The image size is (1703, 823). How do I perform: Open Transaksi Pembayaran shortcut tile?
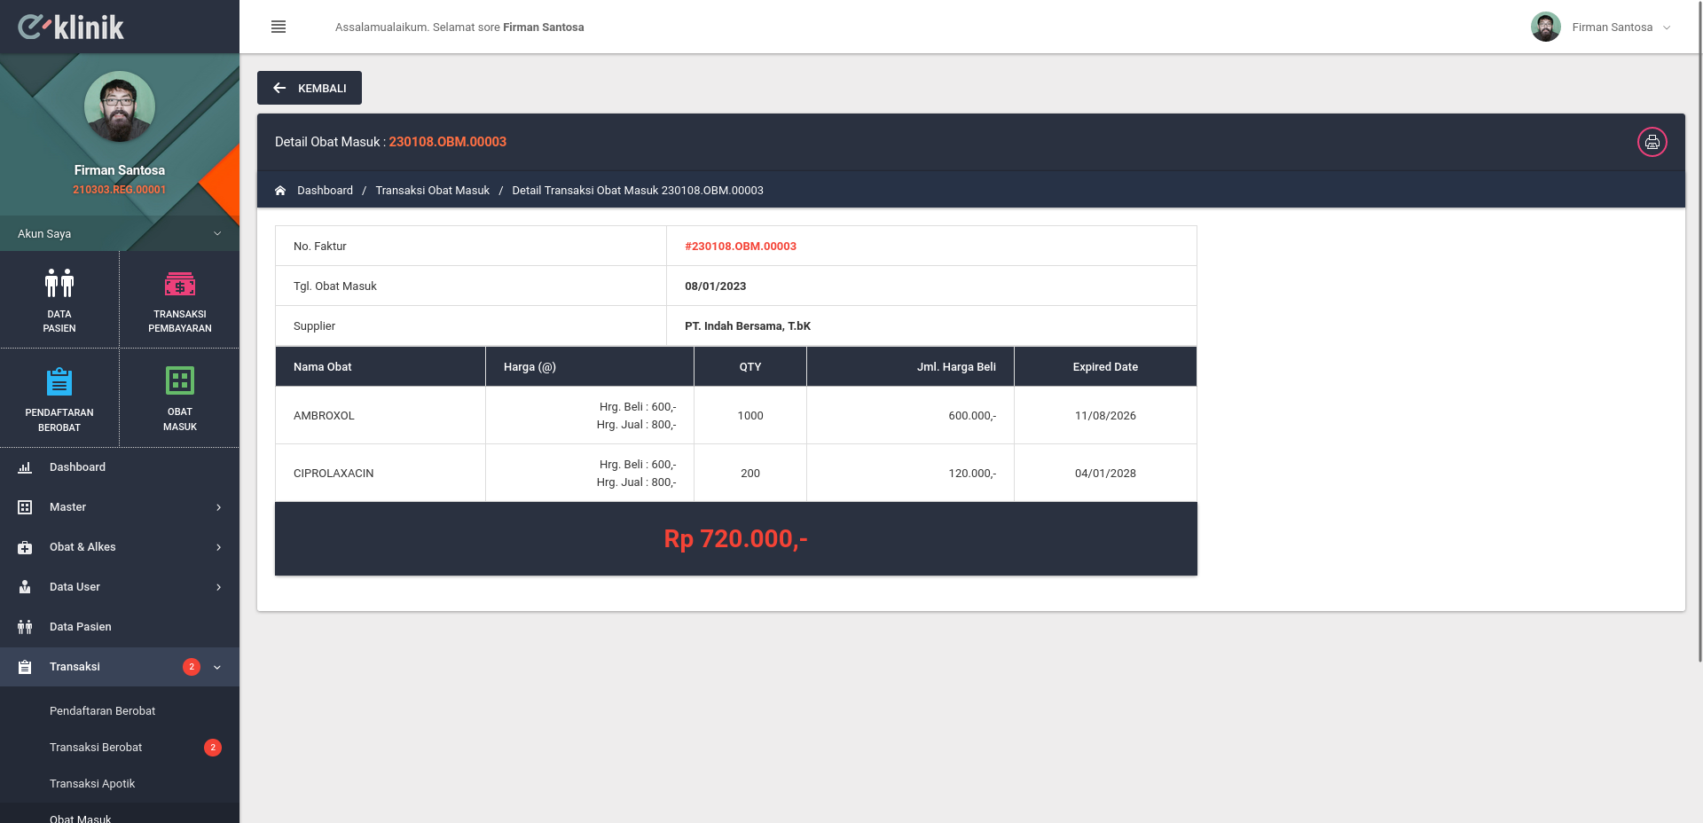[180, 300]
